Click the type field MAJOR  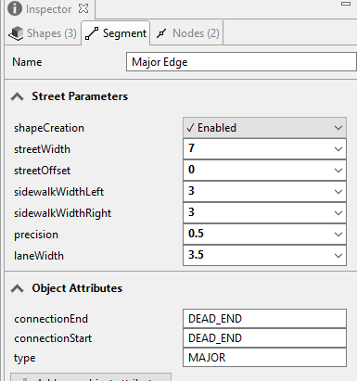click(264, 358)
